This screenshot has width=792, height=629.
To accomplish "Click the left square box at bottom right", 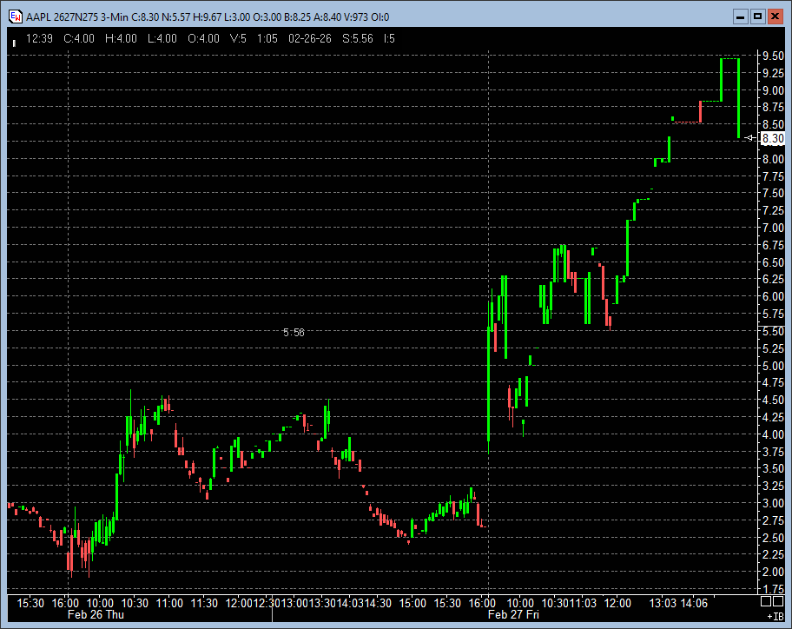I will click(765, 601).
